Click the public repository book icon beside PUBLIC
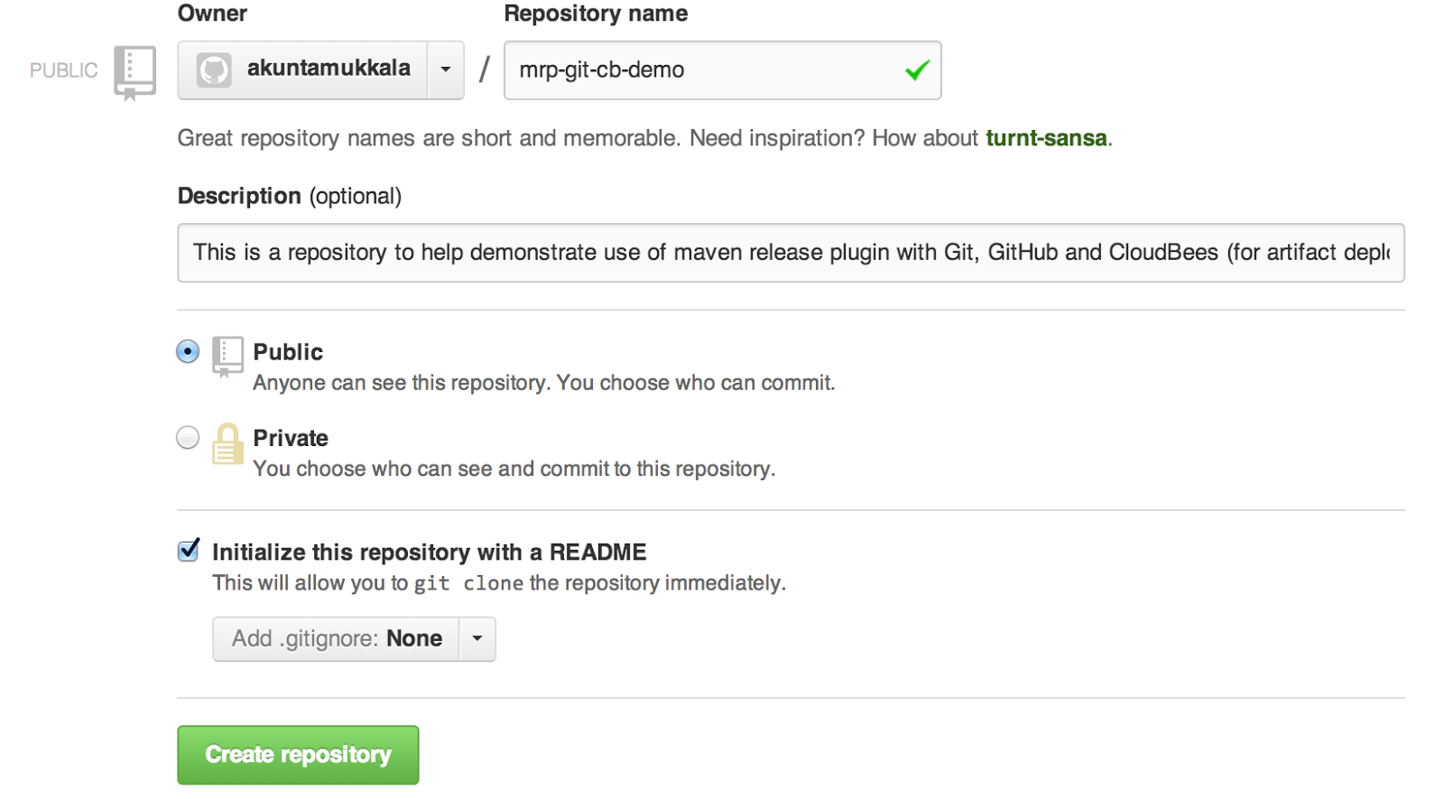 [134, 70]
